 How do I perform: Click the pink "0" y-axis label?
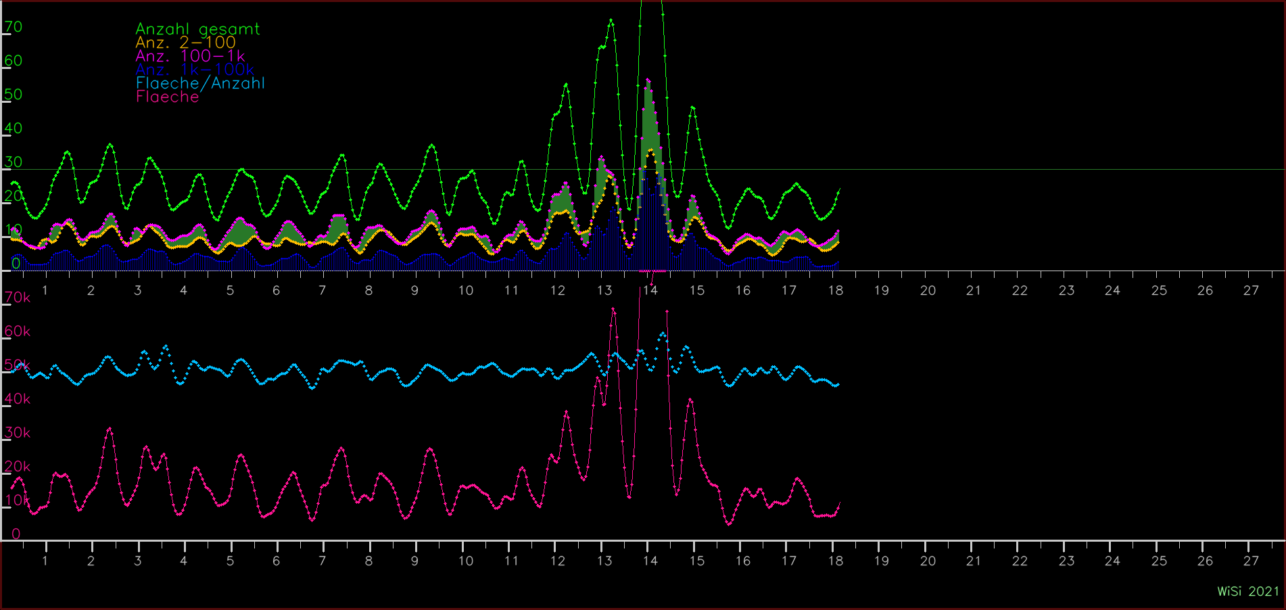coord(16,534)
